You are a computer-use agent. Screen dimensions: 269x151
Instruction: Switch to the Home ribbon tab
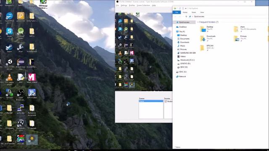click(x=185, y=12)
